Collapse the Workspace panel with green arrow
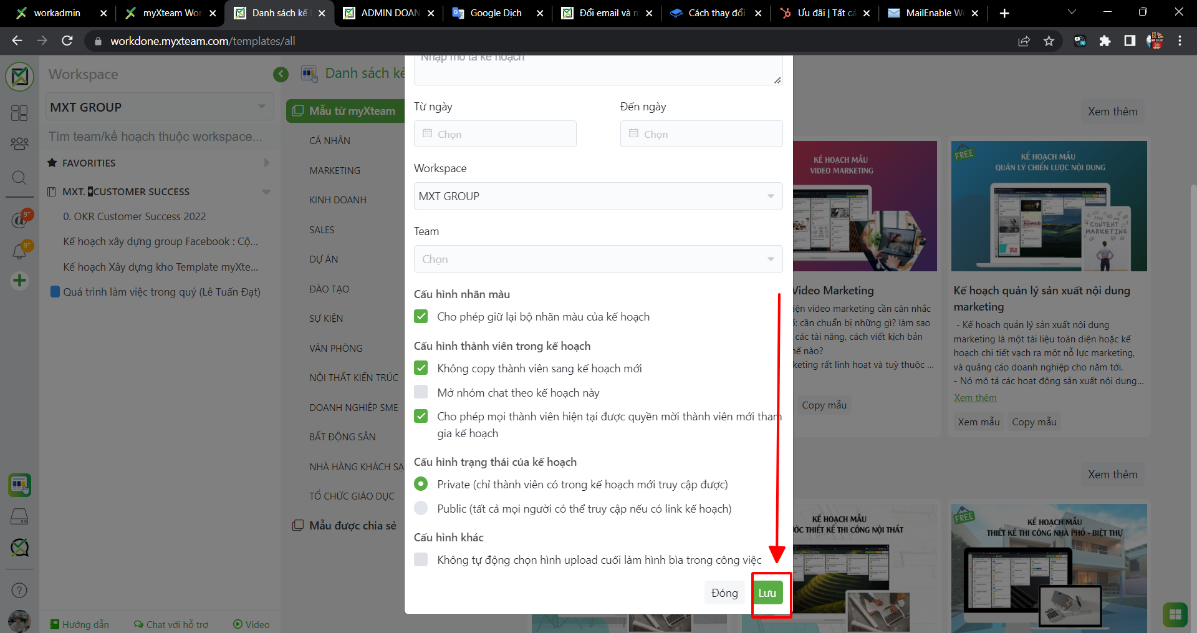Screen dimensions: 1197x633 click(281, 74)
